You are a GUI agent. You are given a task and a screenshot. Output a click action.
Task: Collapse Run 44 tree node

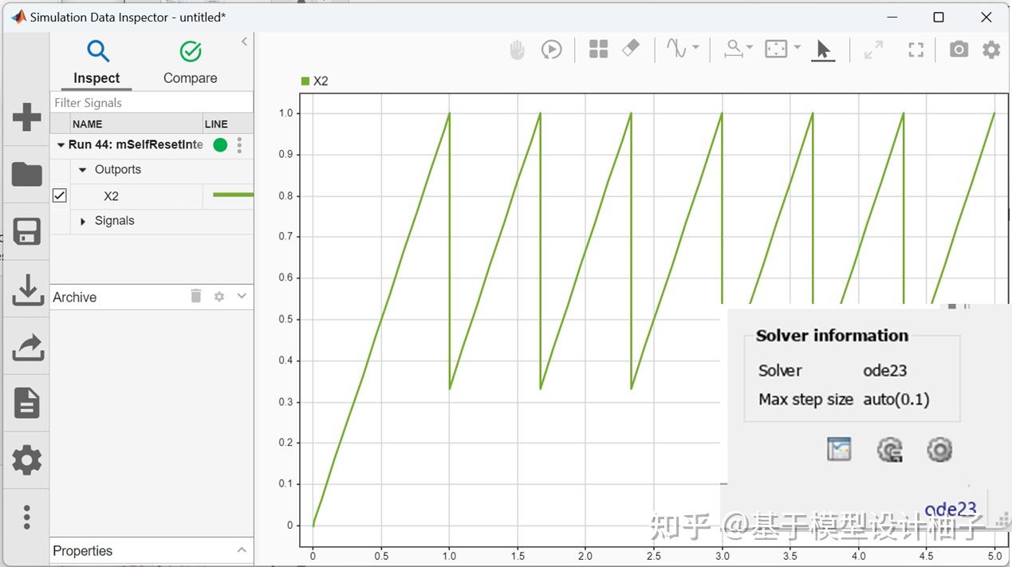(x=61, y=145)
